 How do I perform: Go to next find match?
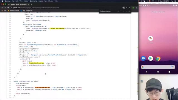126,11
